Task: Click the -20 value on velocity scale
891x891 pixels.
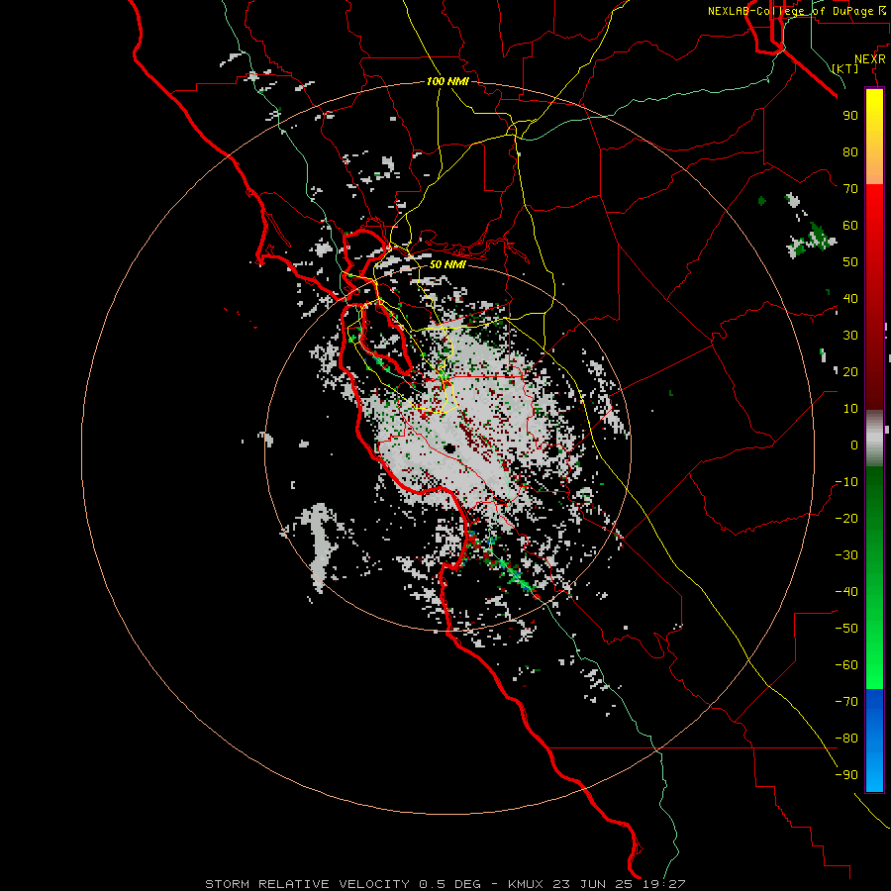Action: pos(846,519)
